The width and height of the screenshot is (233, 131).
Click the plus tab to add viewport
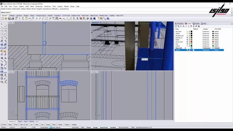37,122
